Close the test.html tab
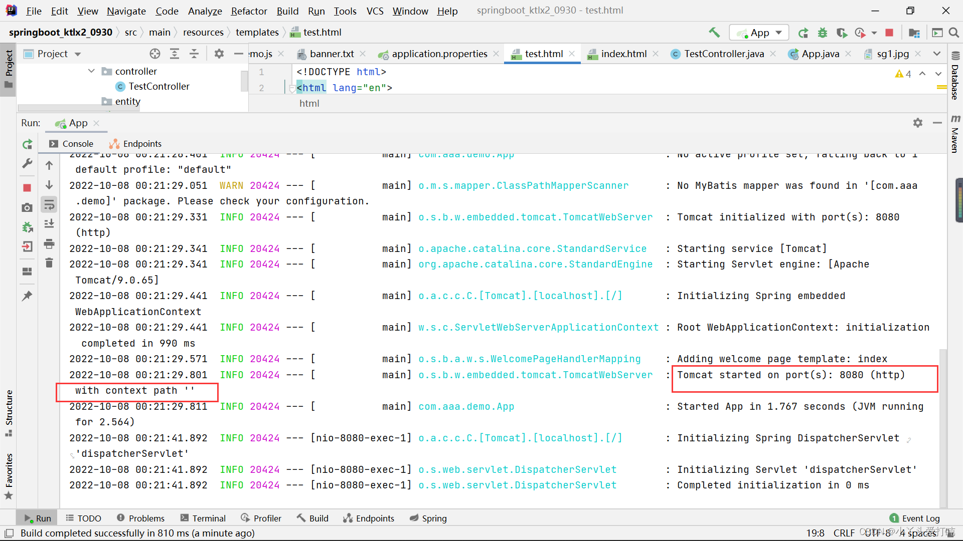 coord(572,54)
